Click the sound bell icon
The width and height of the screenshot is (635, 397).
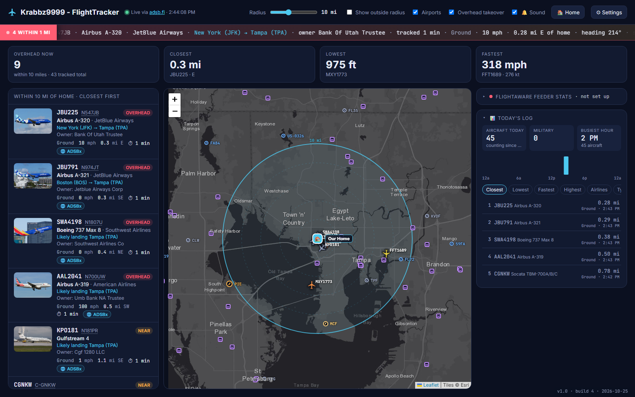[525, 12]
